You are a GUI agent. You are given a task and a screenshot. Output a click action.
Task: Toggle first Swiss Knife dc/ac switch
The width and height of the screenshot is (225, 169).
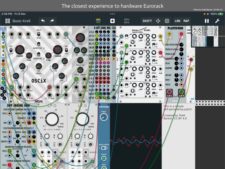coord(154,45)
